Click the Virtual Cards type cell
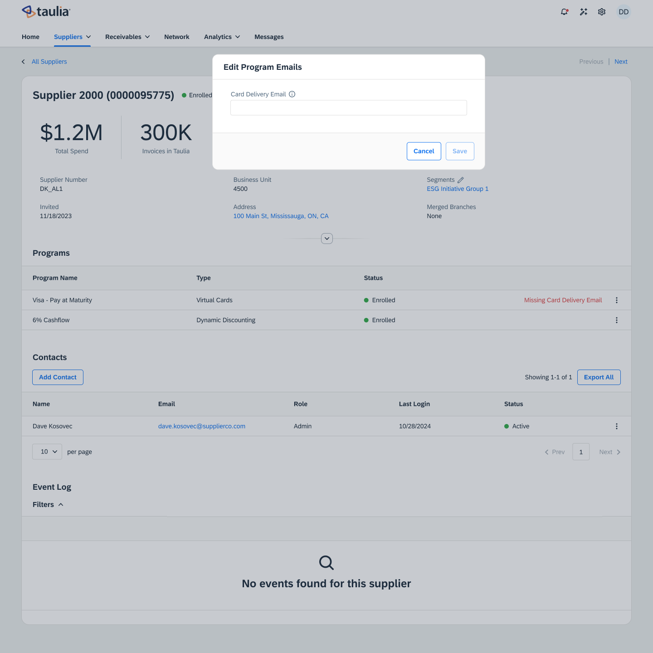 [214, 300]
